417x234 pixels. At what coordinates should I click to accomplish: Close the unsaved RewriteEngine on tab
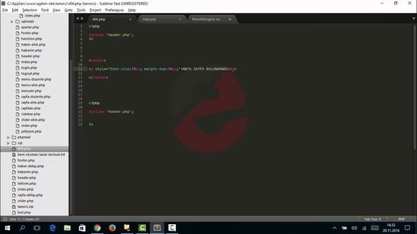[230, 19]
